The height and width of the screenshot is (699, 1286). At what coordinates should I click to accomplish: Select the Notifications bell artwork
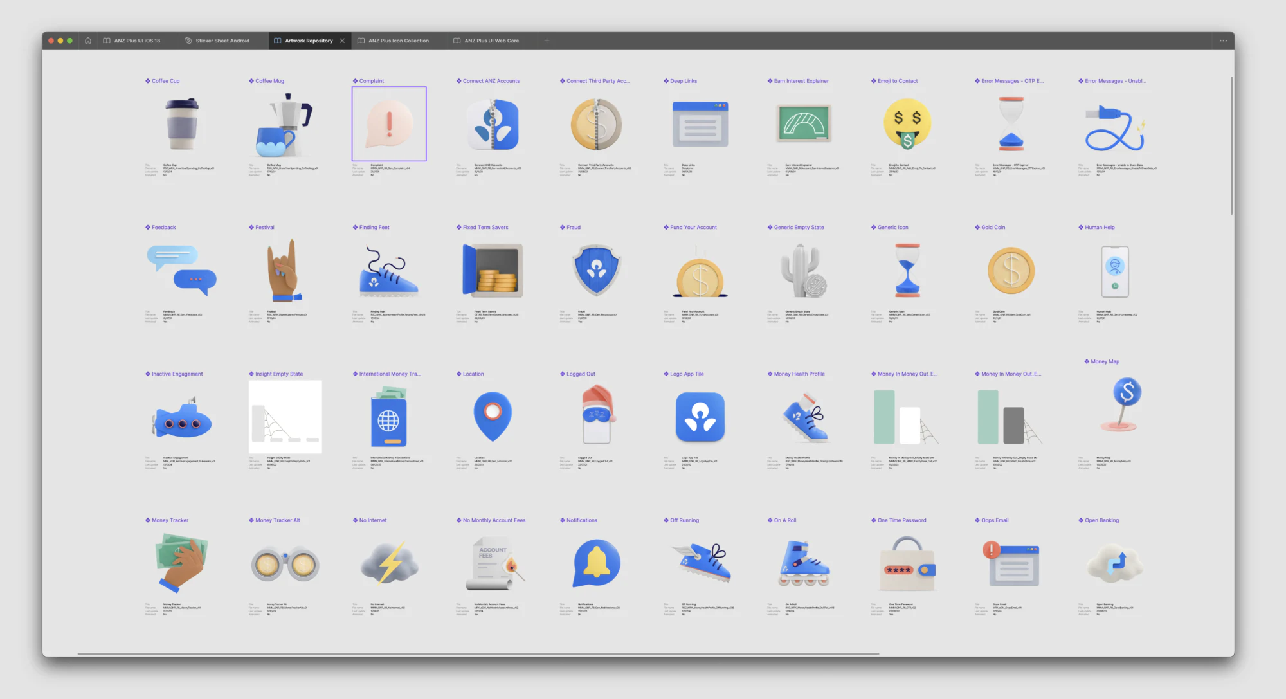pos(597,564)
